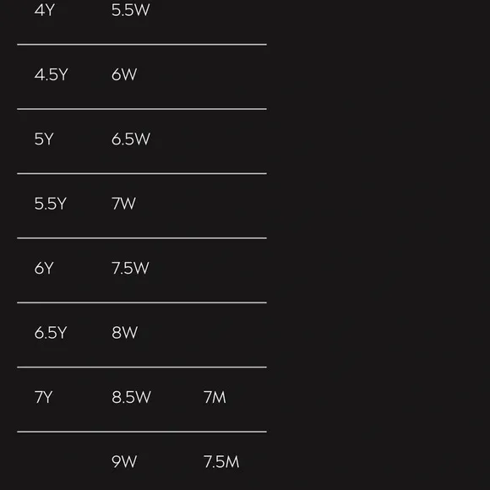
Task: Choose the 7.5W women's size
Action: tap(130, 269)
